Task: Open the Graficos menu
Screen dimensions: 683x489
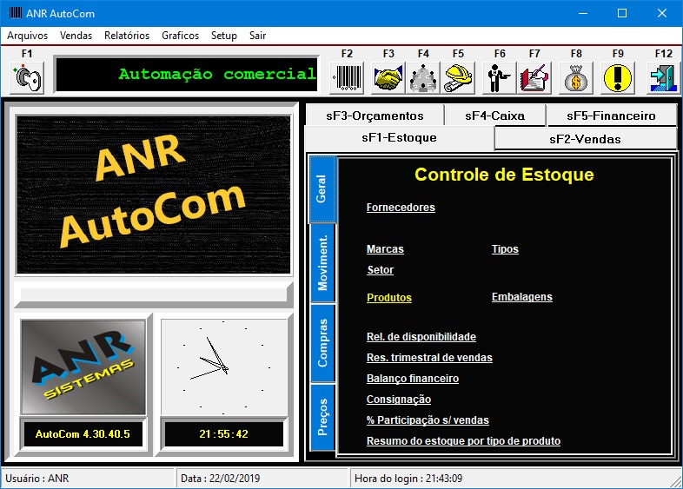Action: [x=181, y=36]
